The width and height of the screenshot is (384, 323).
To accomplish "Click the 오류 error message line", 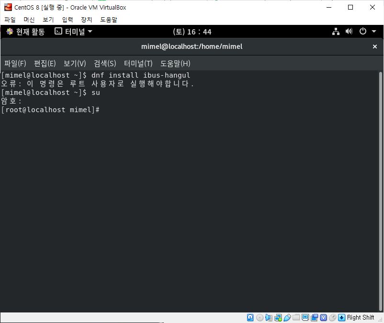I will click(x=98, y=84).
